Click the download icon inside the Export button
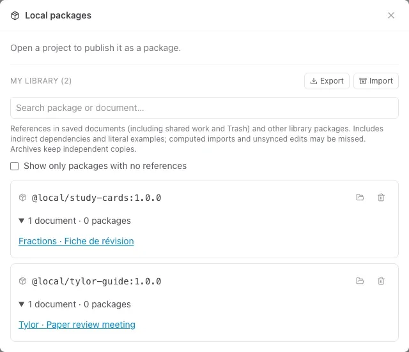The height and width of the screenshot is (352, 409). click(x=314, y=81)
